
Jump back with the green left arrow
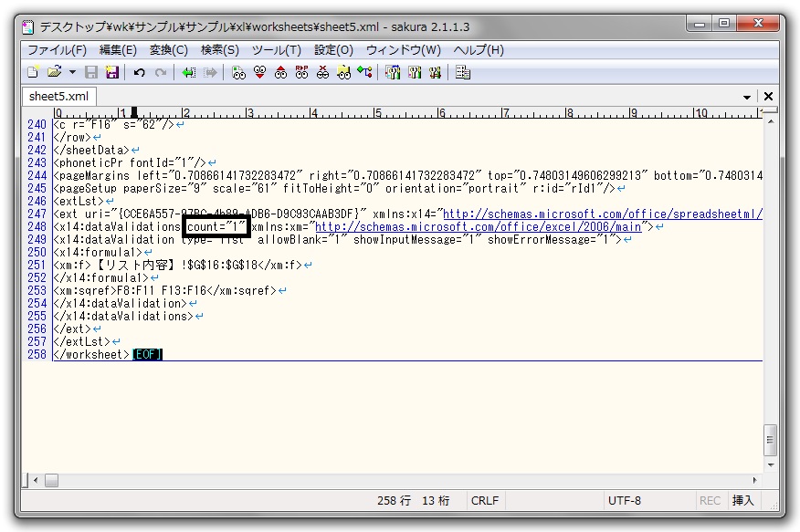tap(189, 72)
